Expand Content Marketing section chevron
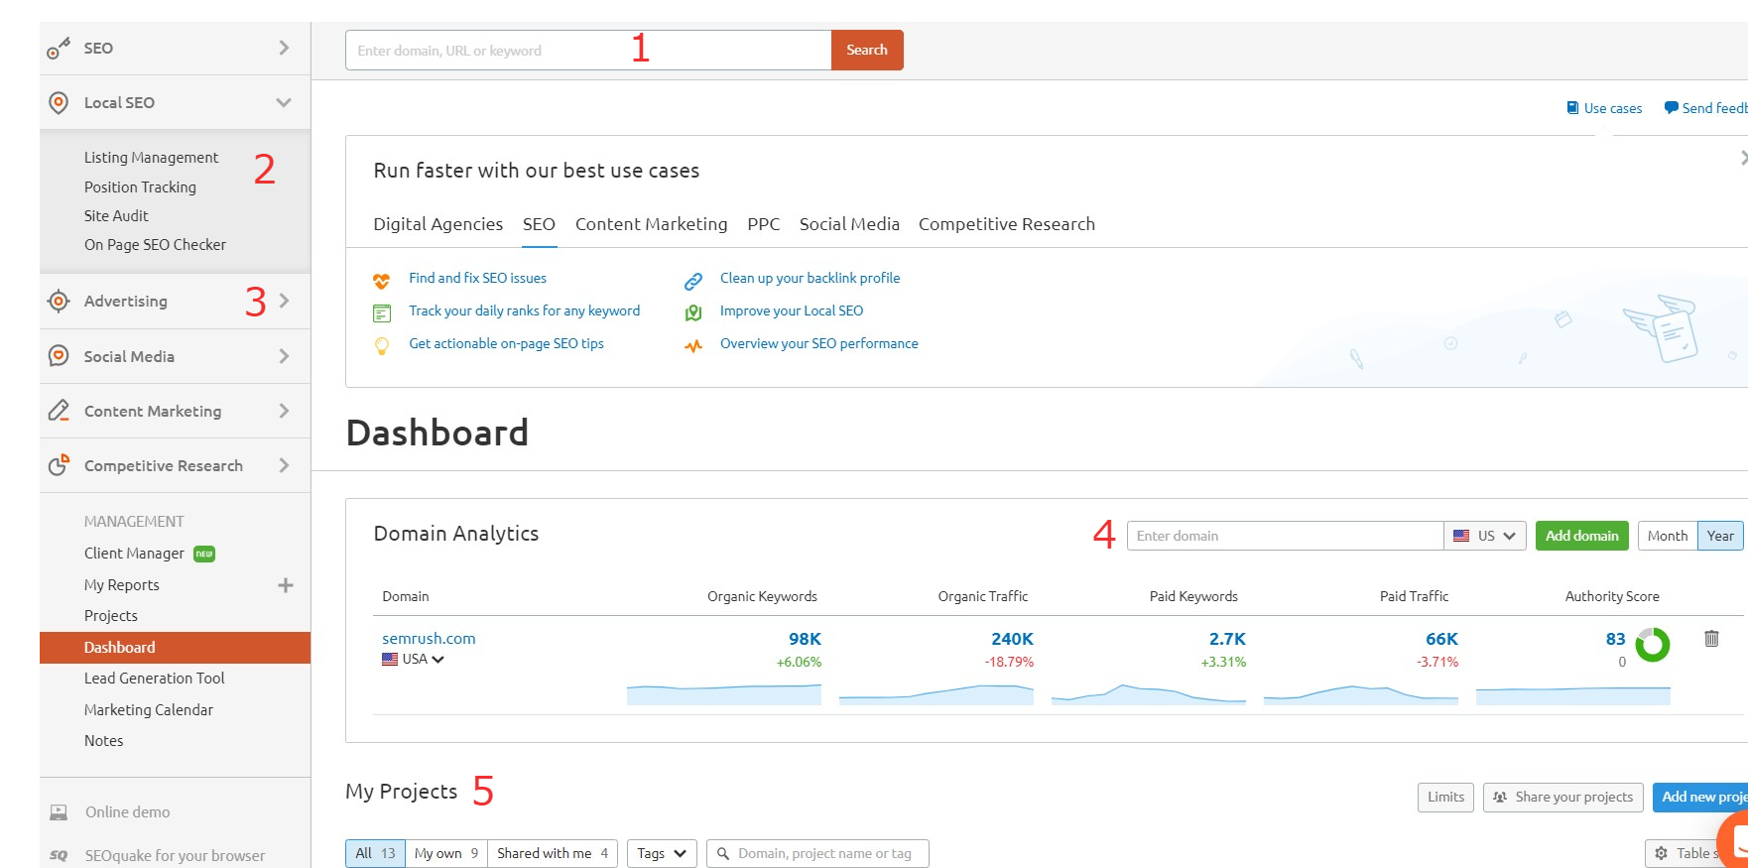Image resolution: width=1748 pixels, height=868 pixels. pyautogui.click(x=285, y=411)
